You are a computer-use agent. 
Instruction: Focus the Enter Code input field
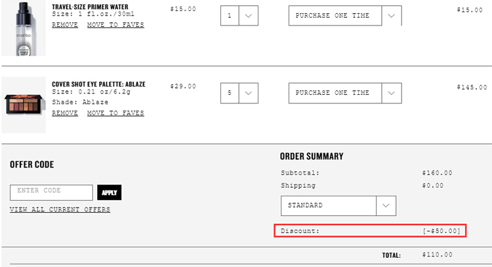point(51,192)
